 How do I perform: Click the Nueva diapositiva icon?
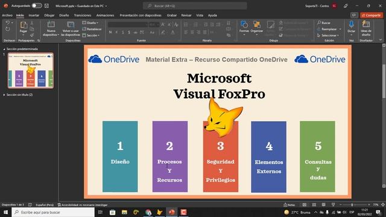pos(51,25)
